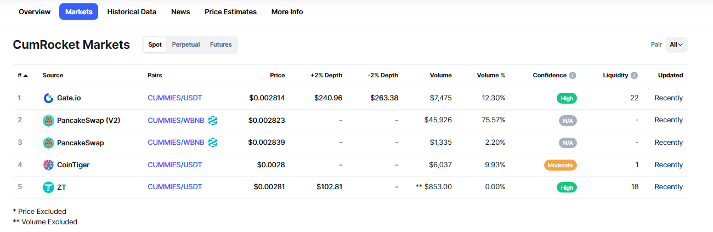This screenshot has width=713, height=232.
Task: Switch to Futures markets
Action: [221, 45]
